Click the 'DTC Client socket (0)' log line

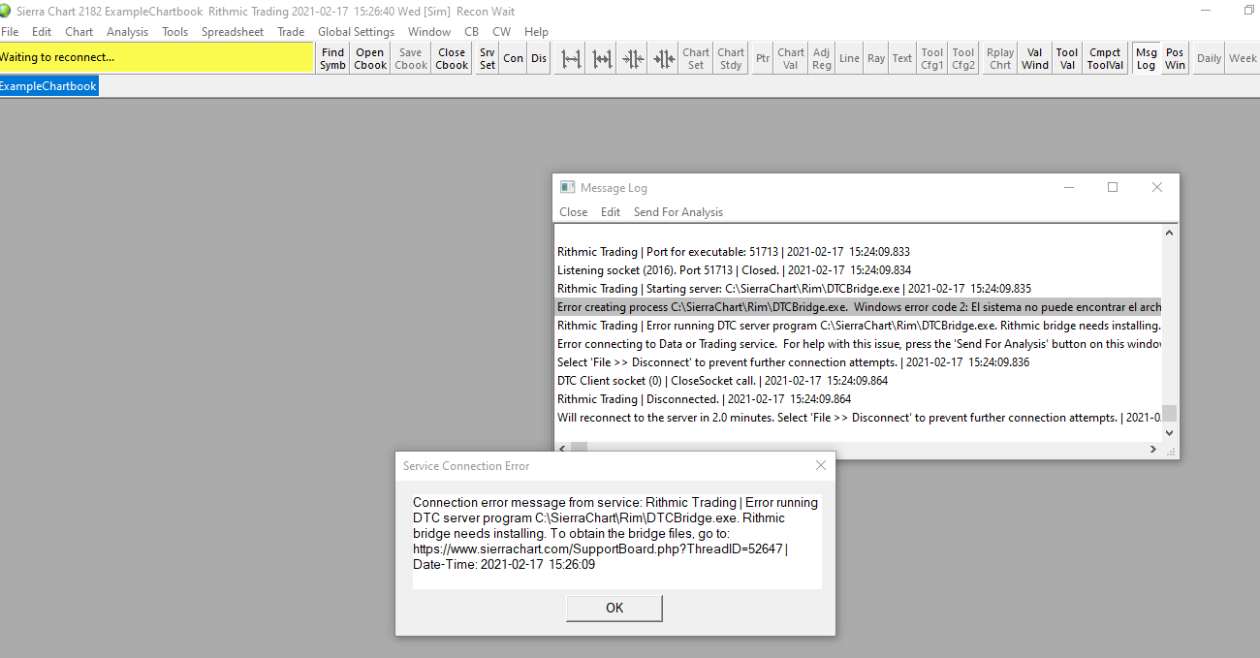(723, 381)
